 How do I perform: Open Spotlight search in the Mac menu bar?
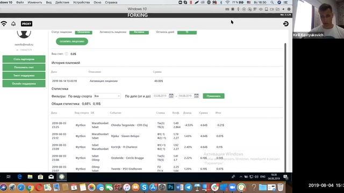tap(272, 2)
